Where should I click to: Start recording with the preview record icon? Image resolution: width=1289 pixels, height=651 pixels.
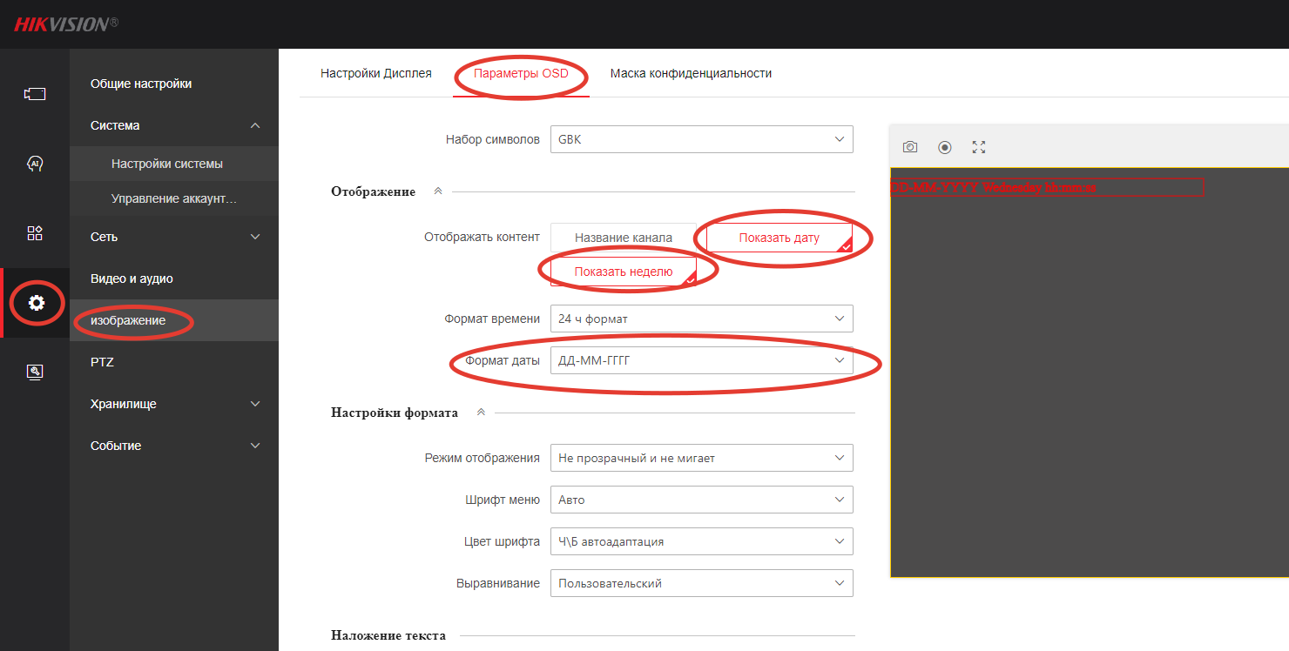945,147
